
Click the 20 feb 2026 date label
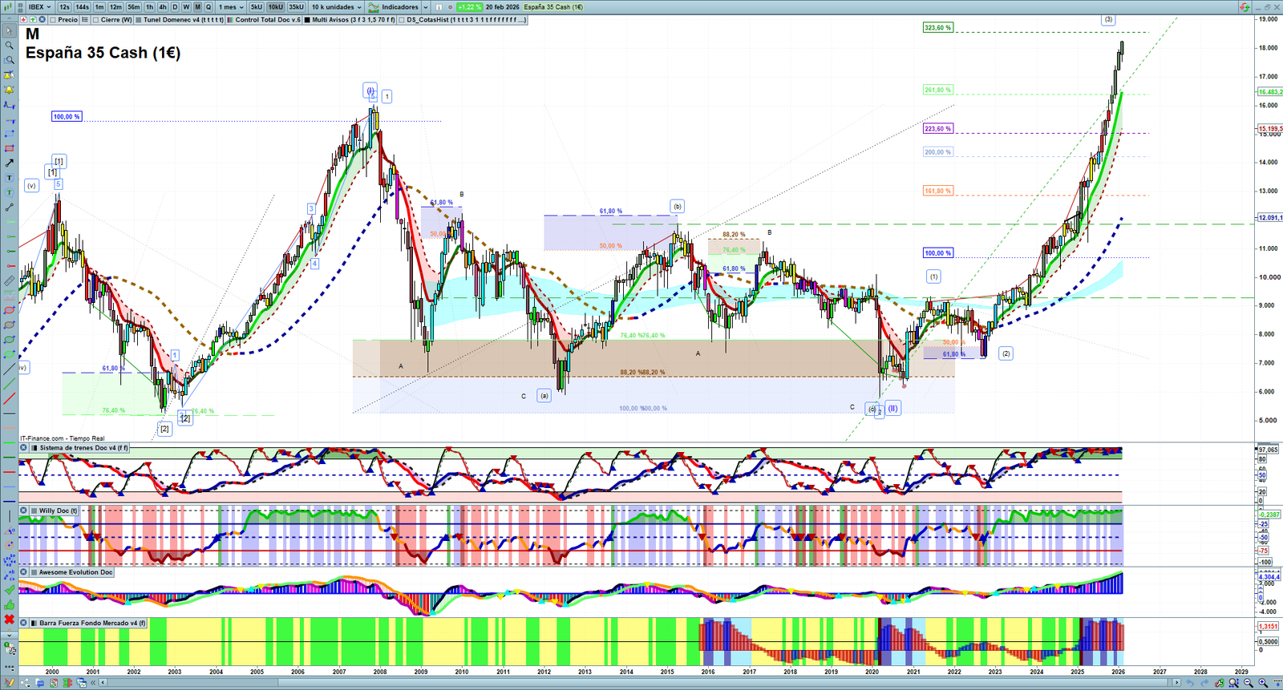click(x=503, y=7)
